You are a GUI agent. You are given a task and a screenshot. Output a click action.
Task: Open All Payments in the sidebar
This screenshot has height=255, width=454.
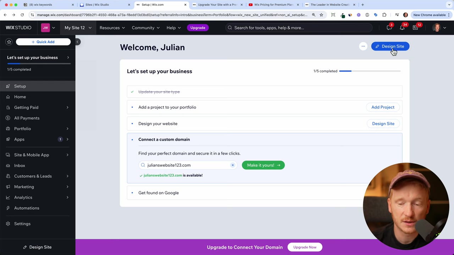coord(38,118)
